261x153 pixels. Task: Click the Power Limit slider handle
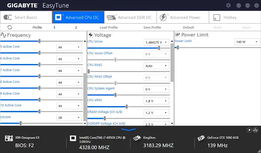coord(178,47)
